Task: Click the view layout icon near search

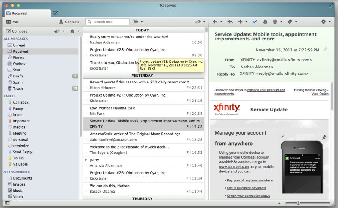Action: click(136, 22)
